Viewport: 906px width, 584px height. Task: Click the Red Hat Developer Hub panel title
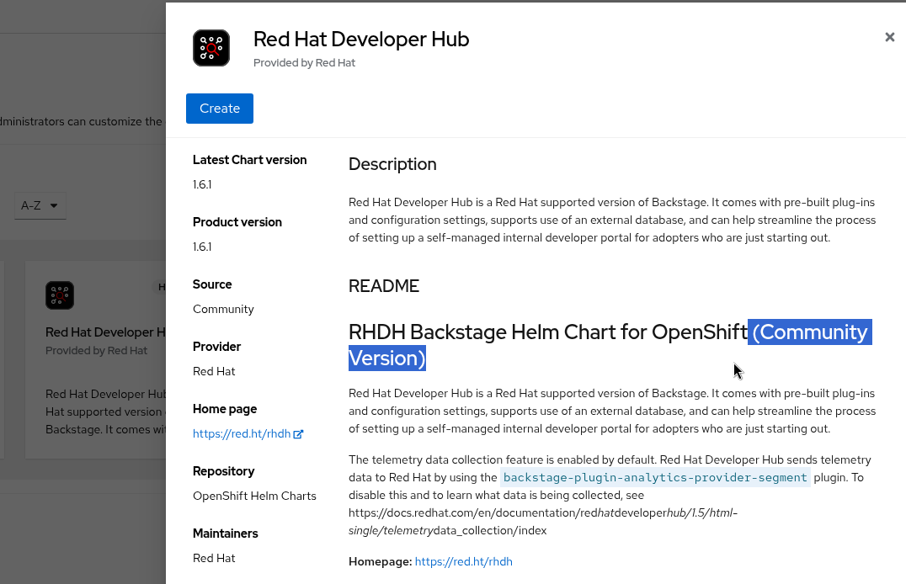pyautogui.click(x=361, y=40)
